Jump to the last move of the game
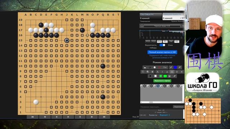 (x=104, y=117)
